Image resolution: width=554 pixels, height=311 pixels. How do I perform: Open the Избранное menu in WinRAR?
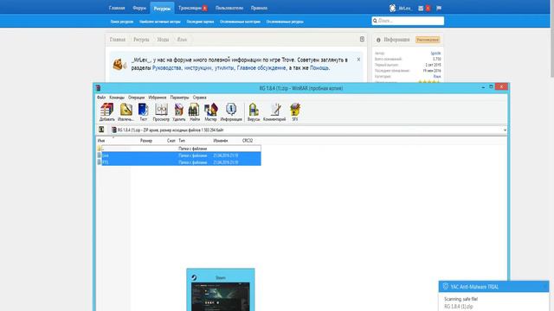click(158, 98)
